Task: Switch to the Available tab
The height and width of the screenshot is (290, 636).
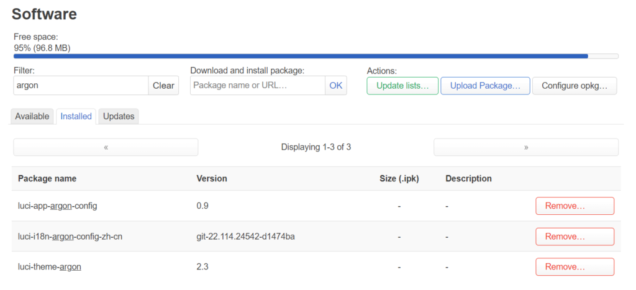Action: (x=32, y=116)
